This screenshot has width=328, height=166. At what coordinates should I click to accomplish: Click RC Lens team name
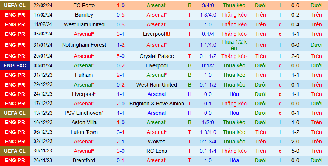click(157, 151)
